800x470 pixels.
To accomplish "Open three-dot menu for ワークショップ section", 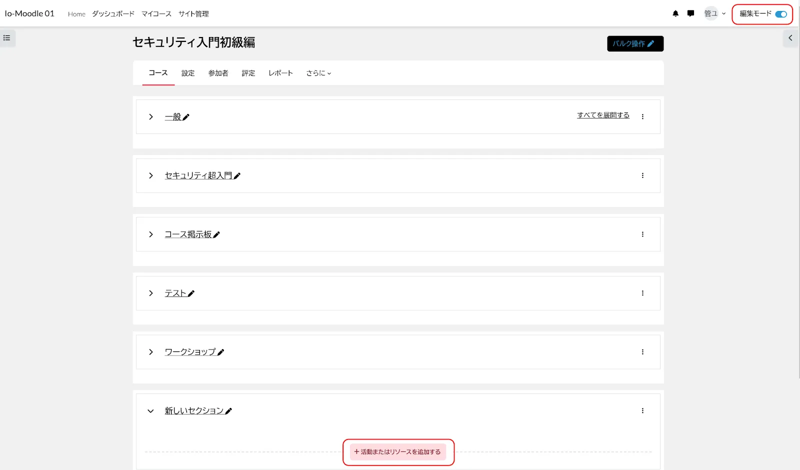I will 642,352.
